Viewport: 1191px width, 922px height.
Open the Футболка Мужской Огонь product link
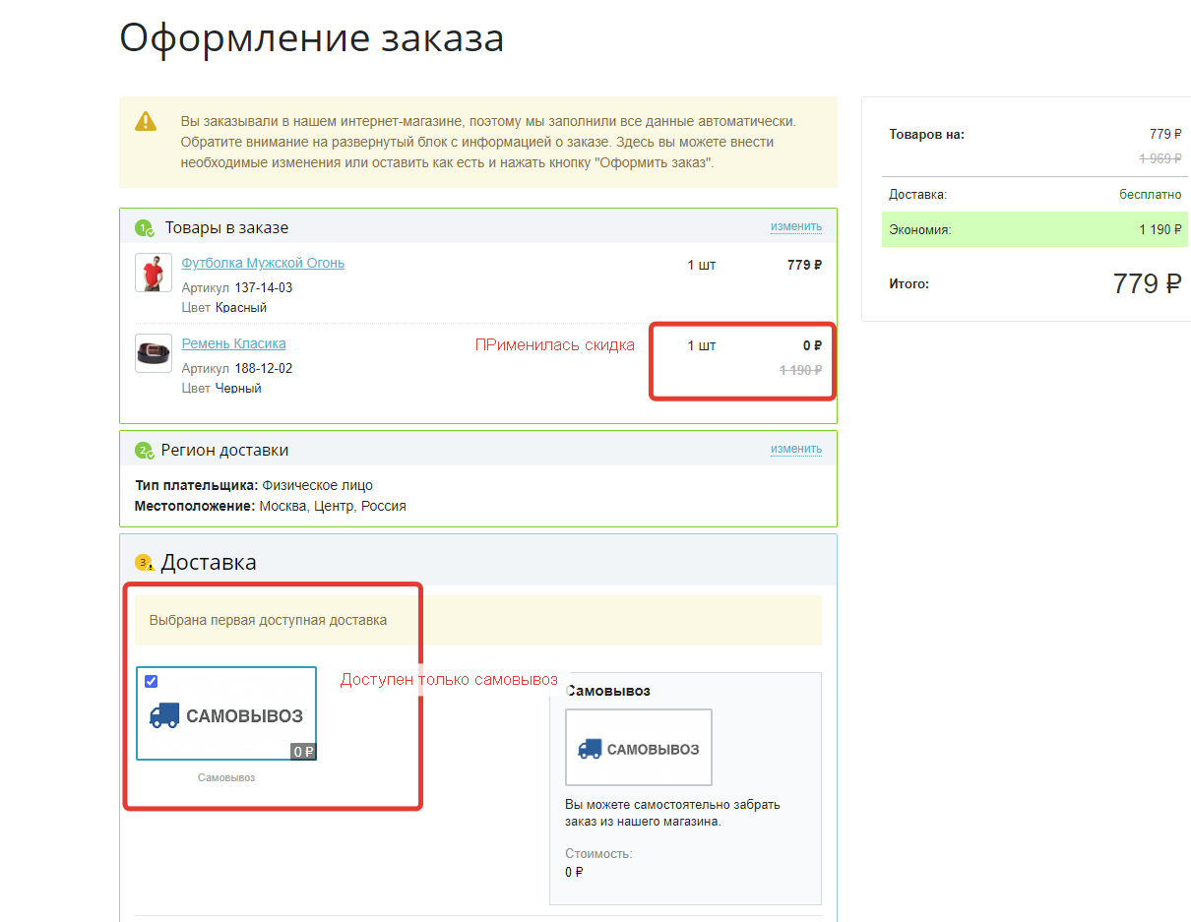pyautogui.click(x=263, y=263)
